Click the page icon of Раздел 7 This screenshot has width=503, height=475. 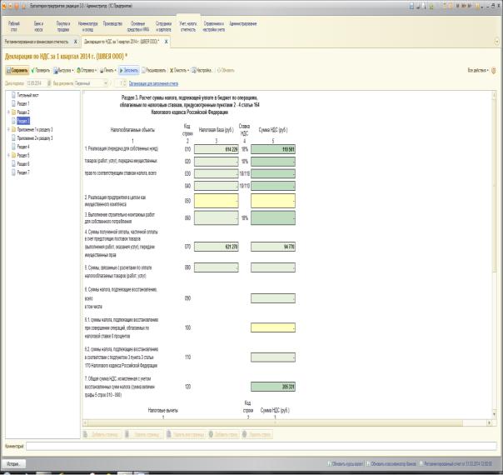[13, 172]
